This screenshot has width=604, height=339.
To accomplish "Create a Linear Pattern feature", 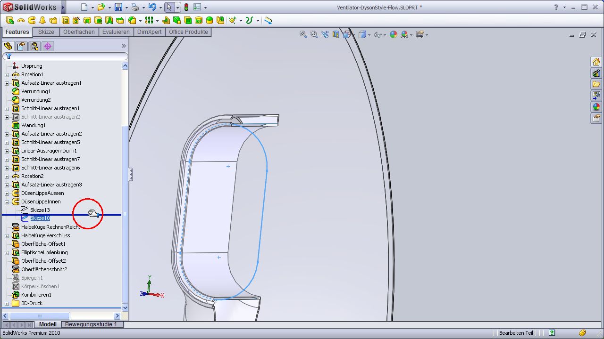I will [x=149, y=20].
